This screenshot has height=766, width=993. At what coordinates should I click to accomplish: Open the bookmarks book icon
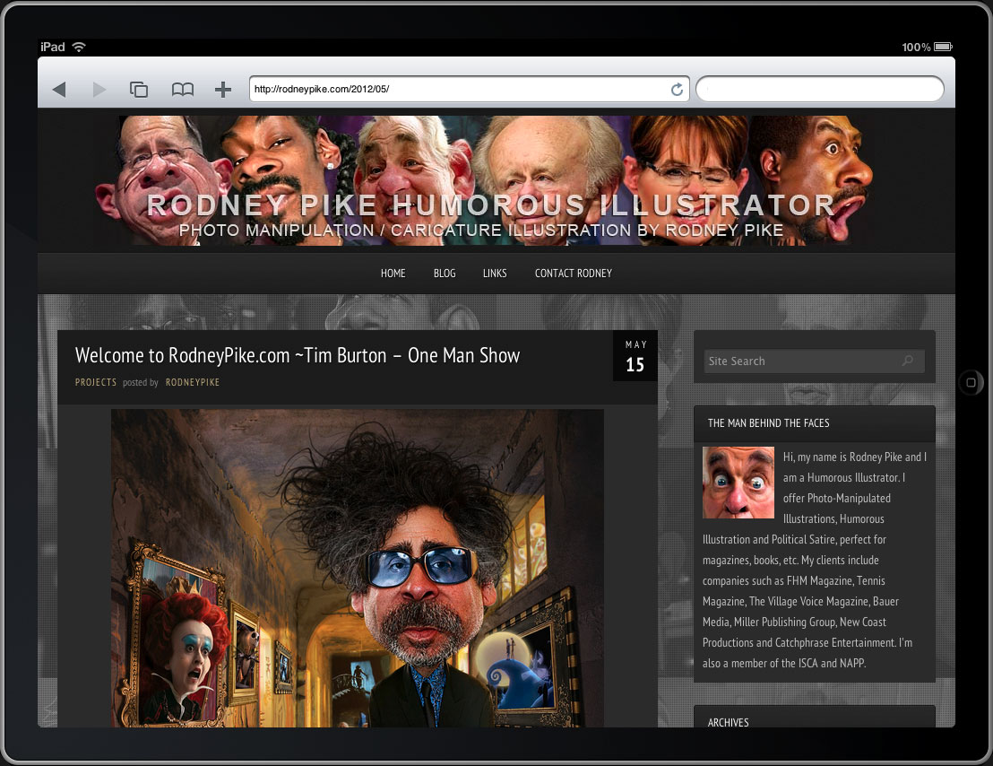[x=183, y=90]
